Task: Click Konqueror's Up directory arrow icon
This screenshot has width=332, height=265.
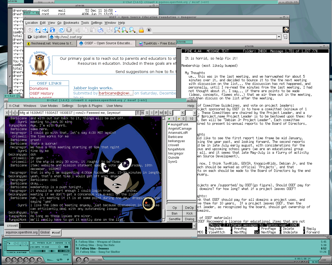Action: tap(30, 30)
